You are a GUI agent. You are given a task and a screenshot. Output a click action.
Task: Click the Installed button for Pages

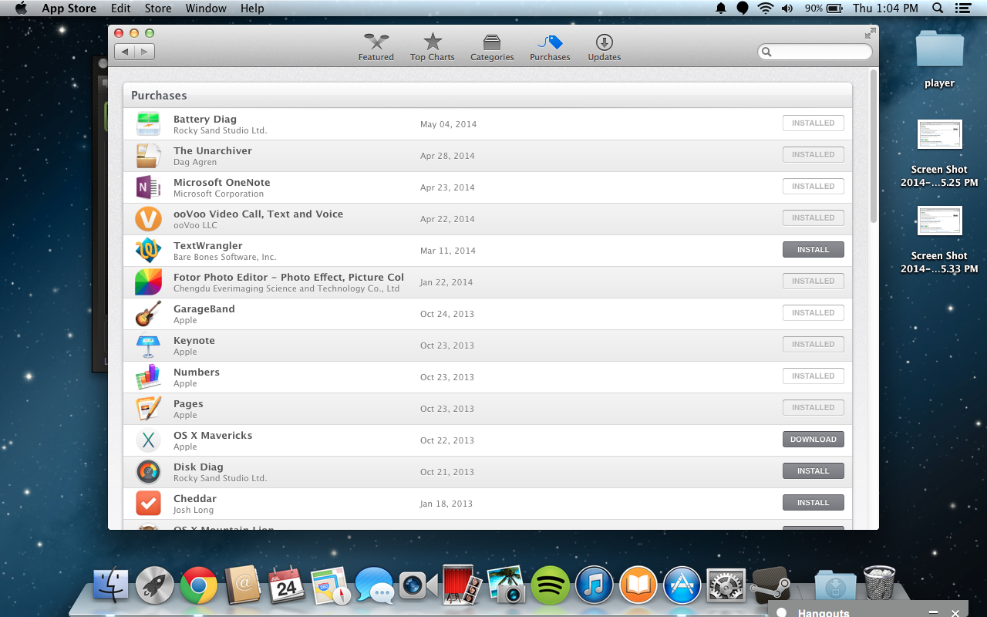tap(813, 408)
